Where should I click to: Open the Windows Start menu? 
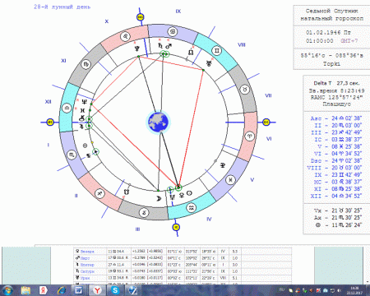7,290
